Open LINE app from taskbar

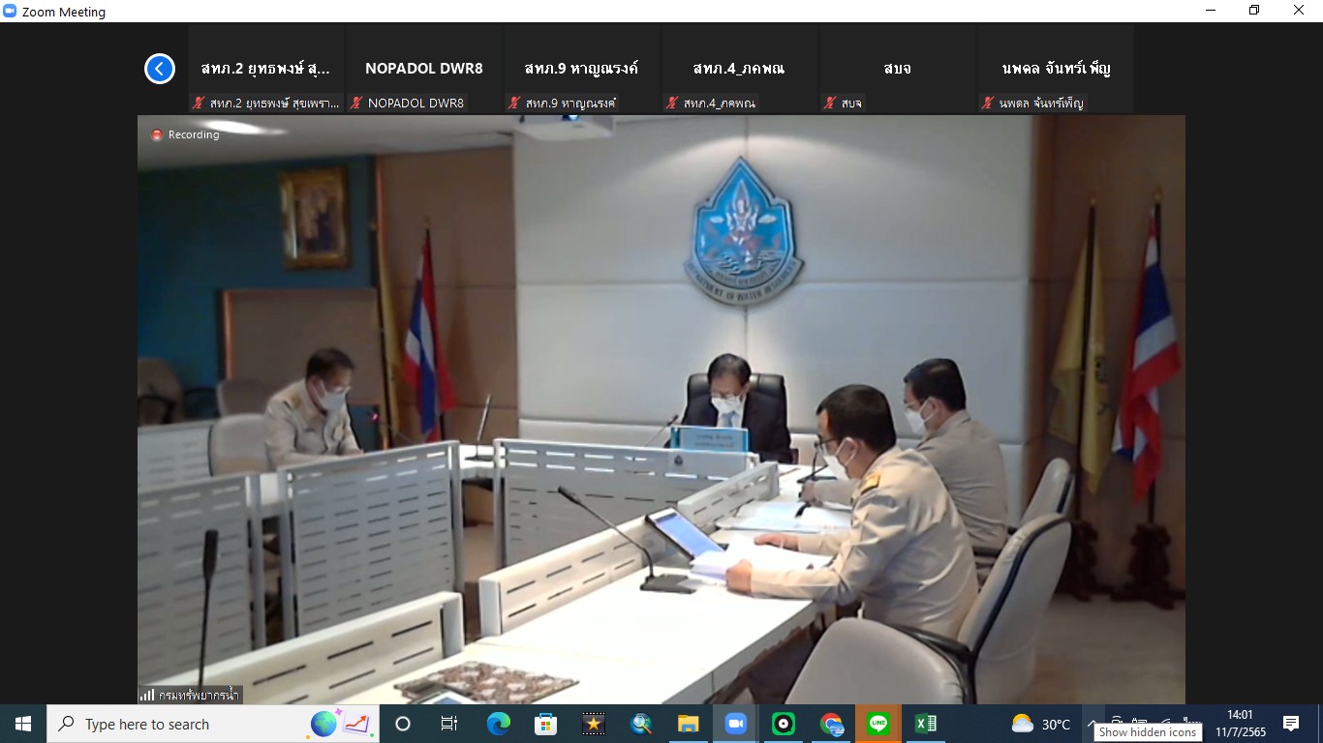click(878, 724)
